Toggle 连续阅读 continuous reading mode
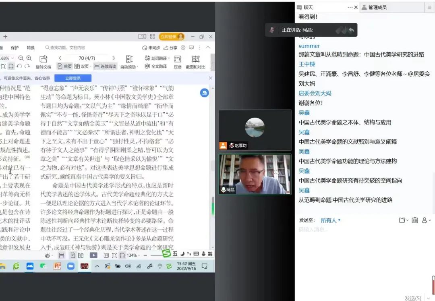435x301 pixels. (x=105, y=66)
